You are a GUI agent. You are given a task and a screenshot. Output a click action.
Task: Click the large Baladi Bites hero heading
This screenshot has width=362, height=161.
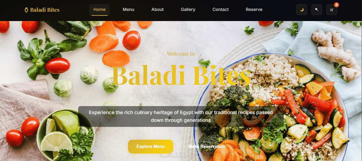[x=181, y=75]
